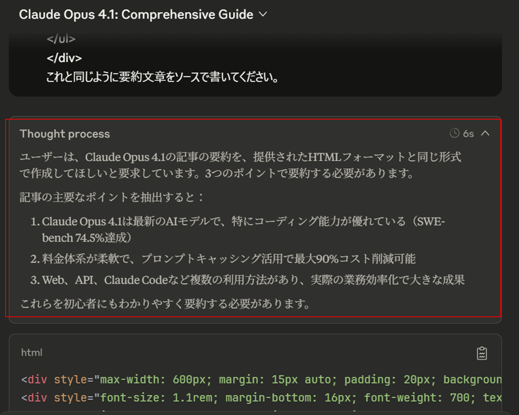Click the paragraph starting ユーザーは、Claude Opus 4.1の記事

click(240, 165)
